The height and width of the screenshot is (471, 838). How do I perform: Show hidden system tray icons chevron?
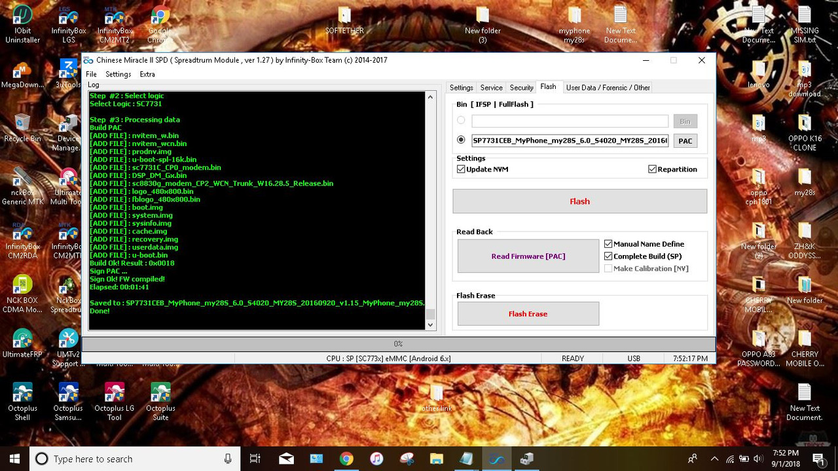[714, 459]
